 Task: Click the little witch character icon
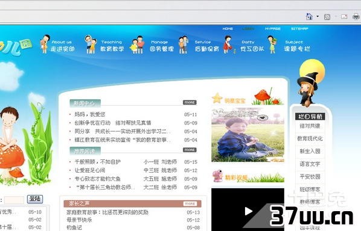308,90
